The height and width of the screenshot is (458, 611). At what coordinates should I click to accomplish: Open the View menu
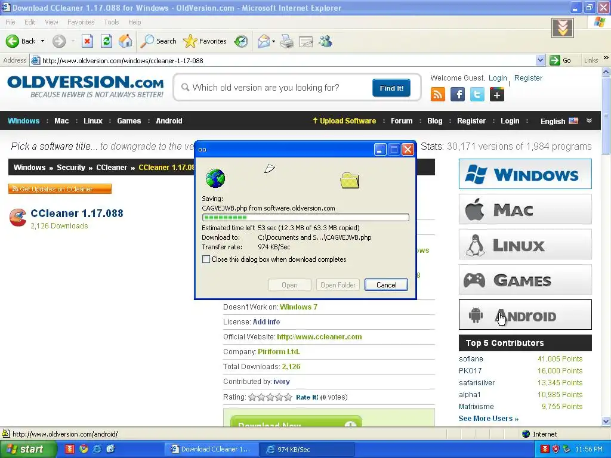coord(51,22)
